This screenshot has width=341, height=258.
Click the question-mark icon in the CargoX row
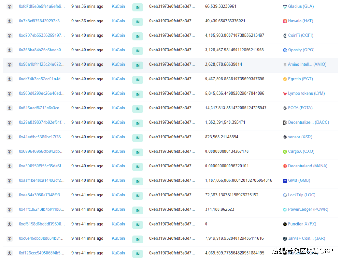[9, 152]
